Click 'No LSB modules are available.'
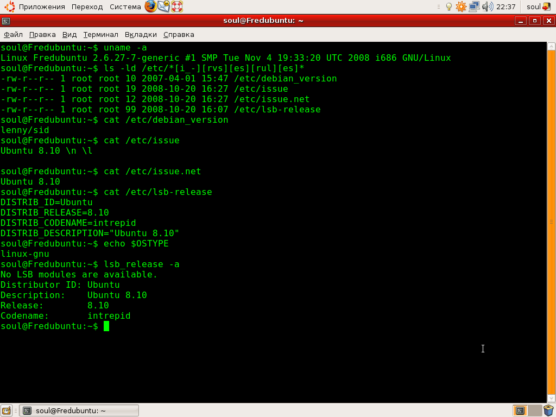Screen dimensions: 556x417 [x=79, y=274]
